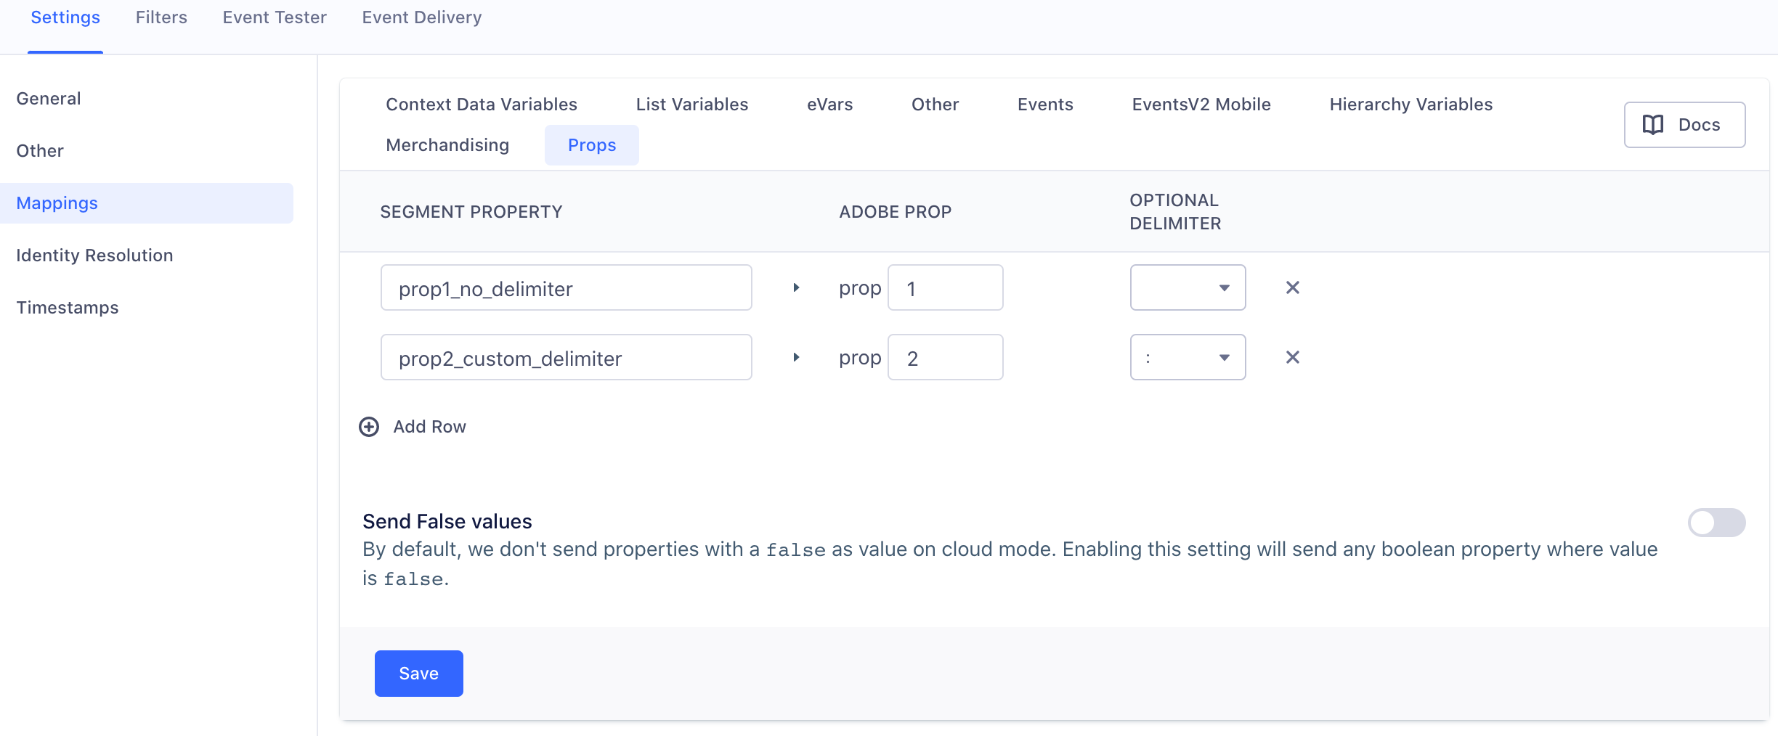The image size is (1778, 736).
Task: Go to Identity Resolution settings
Action: (x=94, y=255)
